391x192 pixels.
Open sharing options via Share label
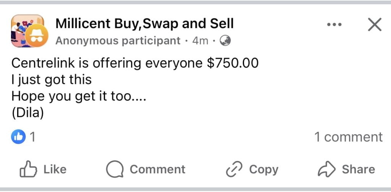coord(358,170)
